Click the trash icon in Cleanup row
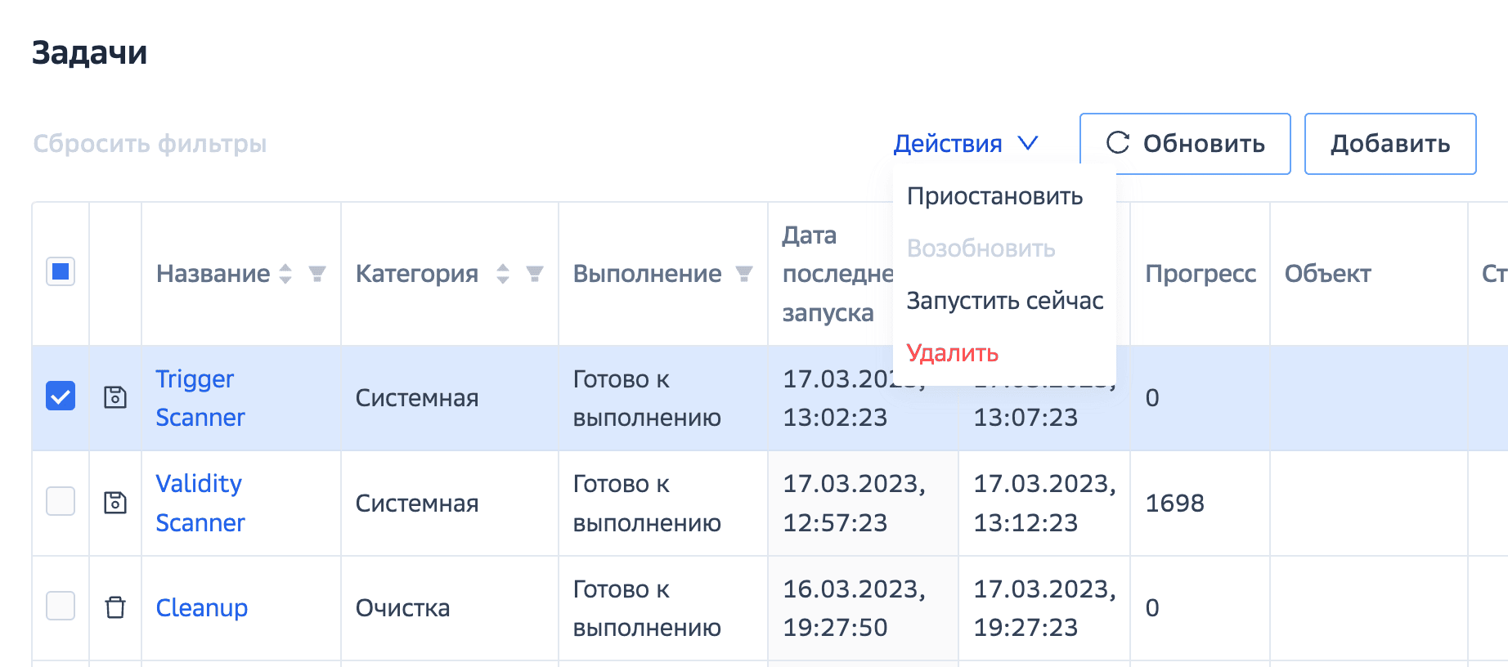This screenshot has width=1508, height=667. (115, 607)
